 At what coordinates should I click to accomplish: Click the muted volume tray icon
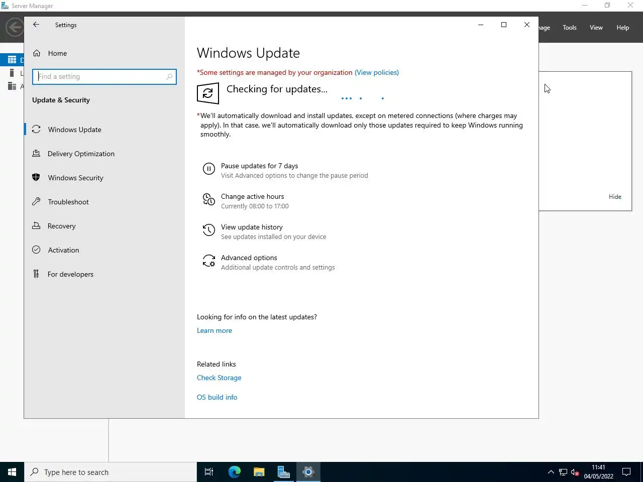575,472
